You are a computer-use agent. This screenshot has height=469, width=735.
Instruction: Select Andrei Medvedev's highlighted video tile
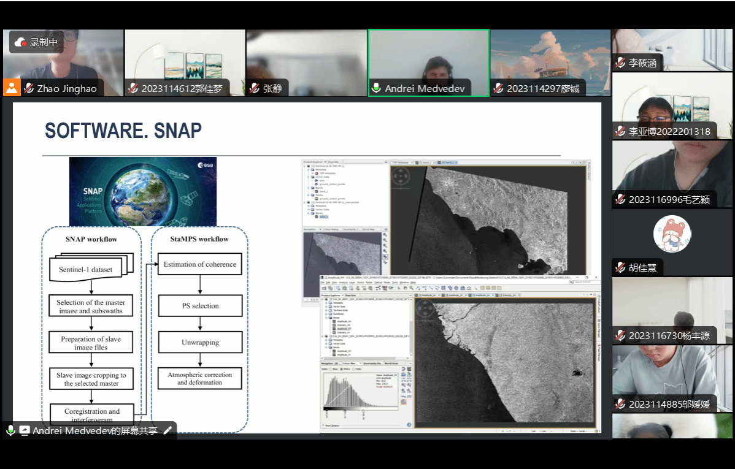click(x=428, y=58)
